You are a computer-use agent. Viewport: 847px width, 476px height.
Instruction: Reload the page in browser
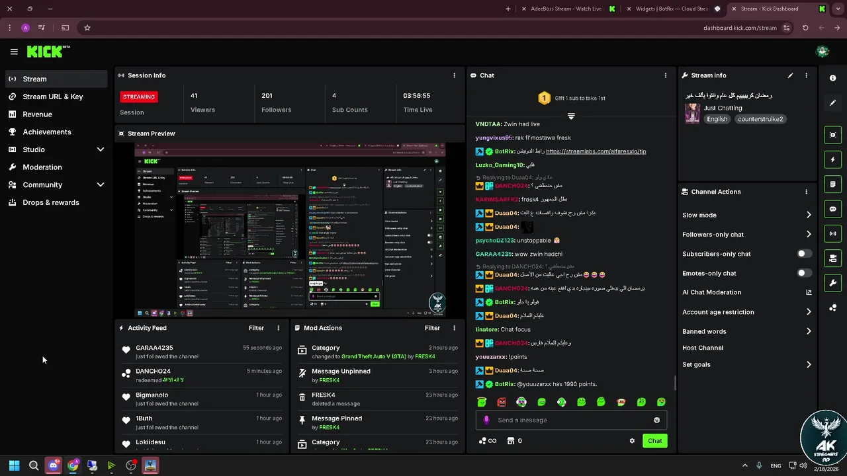pyautogui.click(x=805, y=28)
